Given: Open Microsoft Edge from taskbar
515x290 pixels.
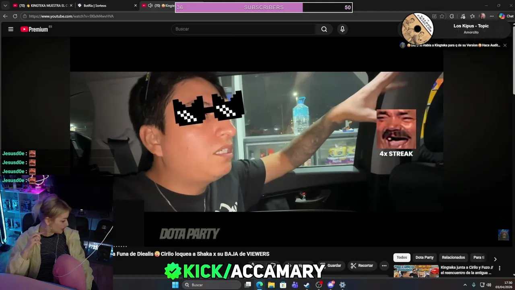Looking at the screenshot, I should 260,285.
